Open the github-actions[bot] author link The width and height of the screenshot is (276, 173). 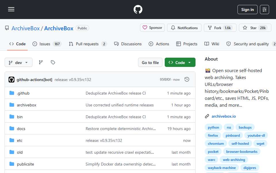pyautogui.click(x=34, y=80)
